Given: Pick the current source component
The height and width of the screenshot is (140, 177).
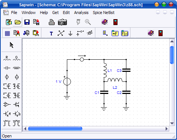Looking at the screenshot, I should point(17,77).
